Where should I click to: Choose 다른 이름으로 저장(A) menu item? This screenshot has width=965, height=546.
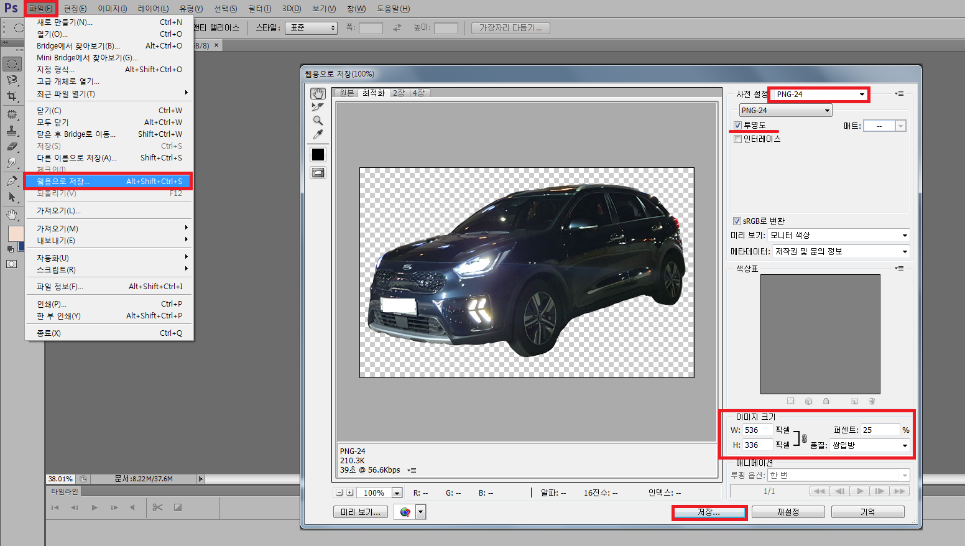(x=109, y=157)
